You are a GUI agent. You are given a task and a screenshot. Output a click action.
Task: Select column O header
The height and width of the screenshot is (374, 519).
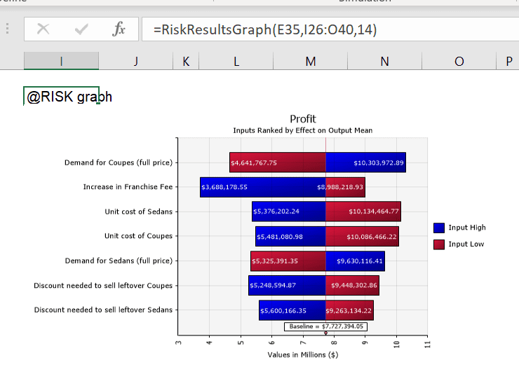pyautogui.click(x=459, y=62)
